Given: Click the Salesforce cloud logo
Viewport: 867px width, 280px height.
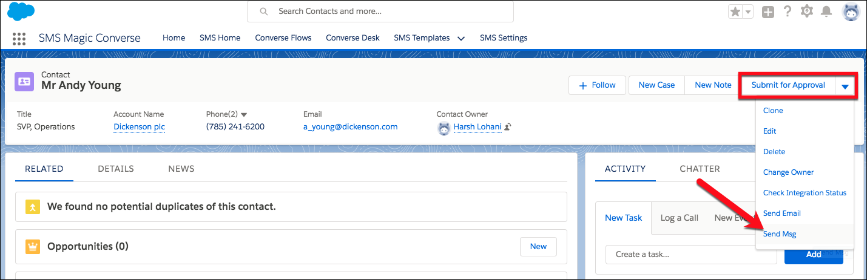Looking at the screenshot, I should tap(21, 11).
